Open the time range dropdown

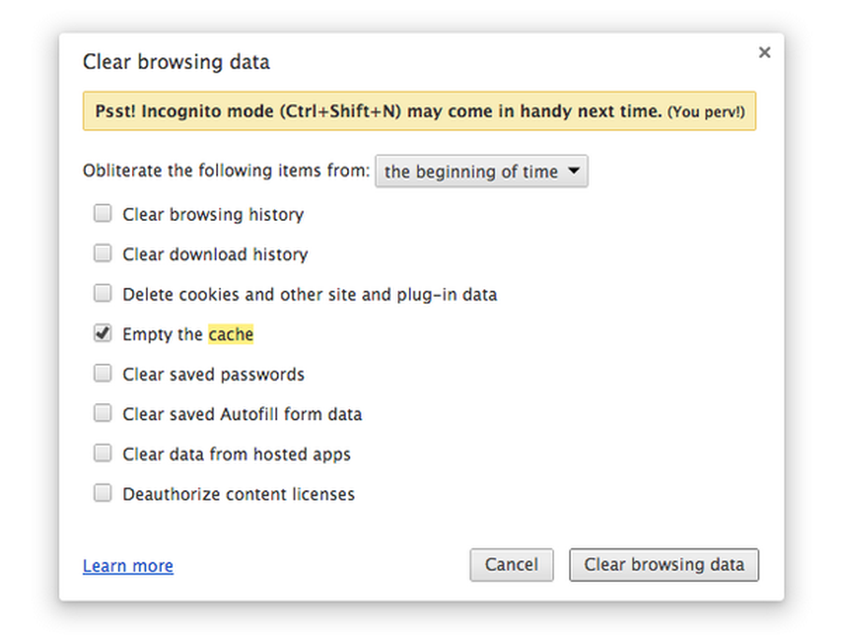tap(482, 171)
